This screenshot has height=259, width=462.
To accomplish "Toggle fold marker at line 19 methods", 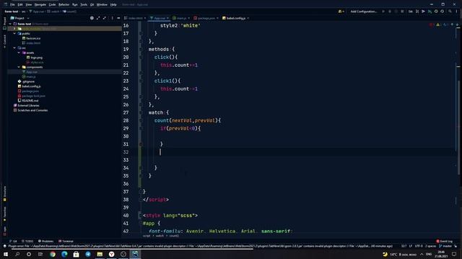I will tap(141, 50).
